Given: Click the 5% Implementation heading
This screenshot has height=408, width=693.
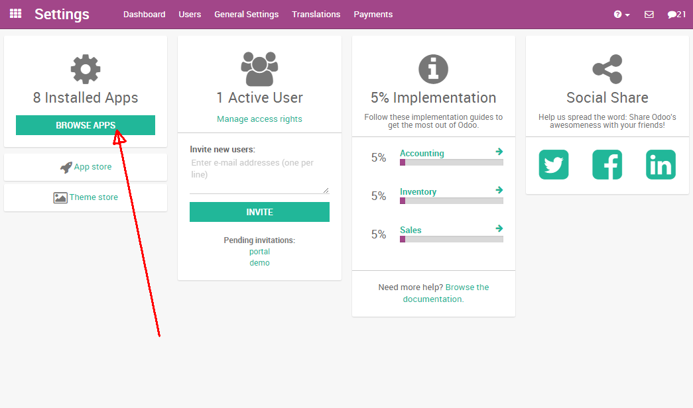Looking at the screenshot, I should (434, 97).
